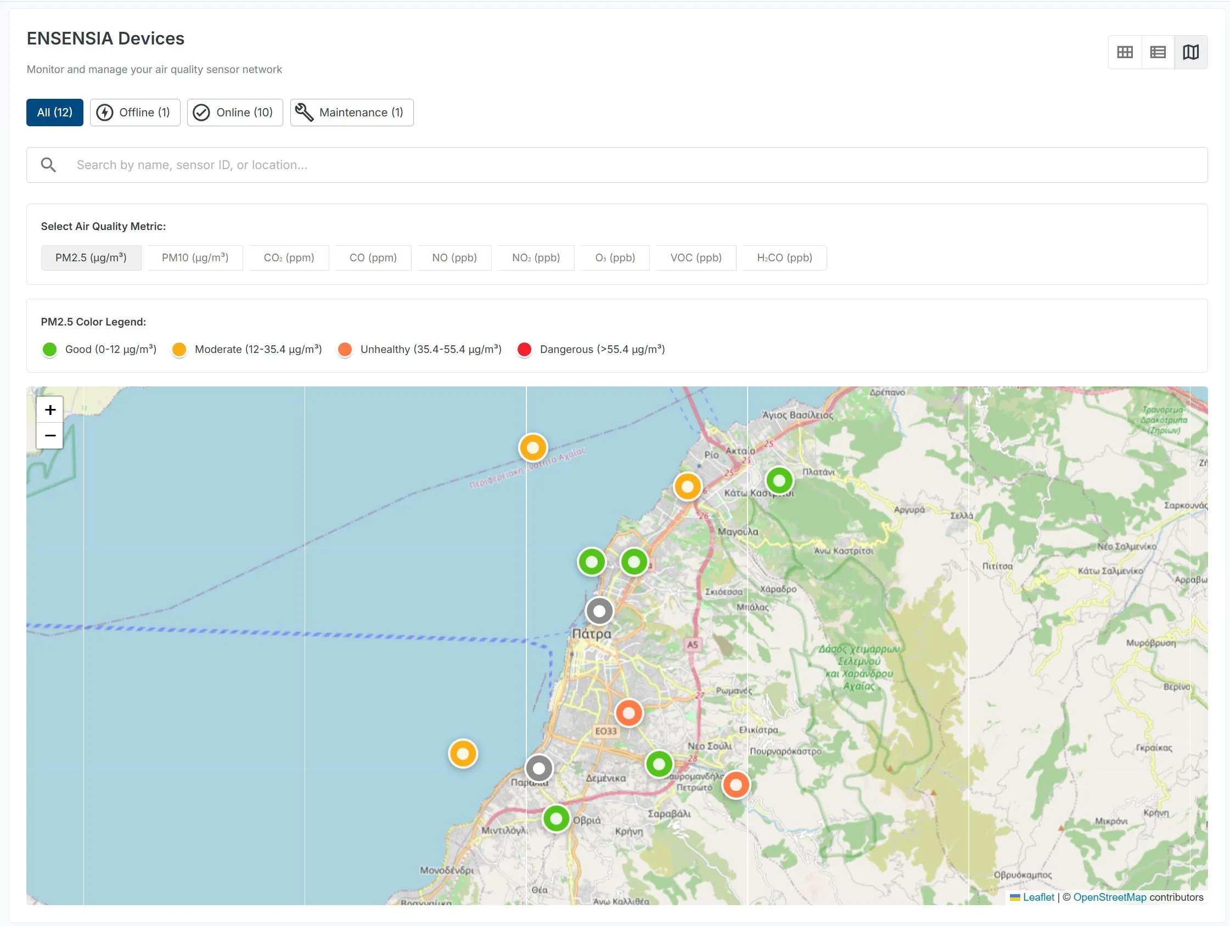
Task: Select CO₂ (ppm) metric
Action: click(x=289, y=257)
